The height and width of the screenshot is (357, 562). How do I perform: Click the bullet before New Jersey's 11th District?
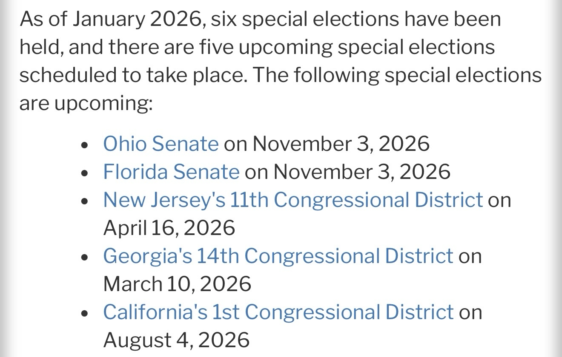tap(86, 201)
